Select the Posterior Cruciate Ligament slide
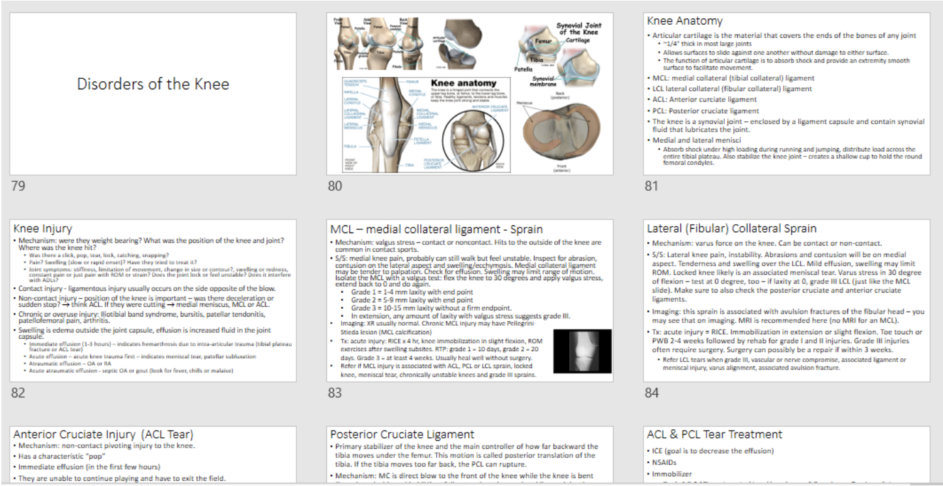 (x=470, y=455)
